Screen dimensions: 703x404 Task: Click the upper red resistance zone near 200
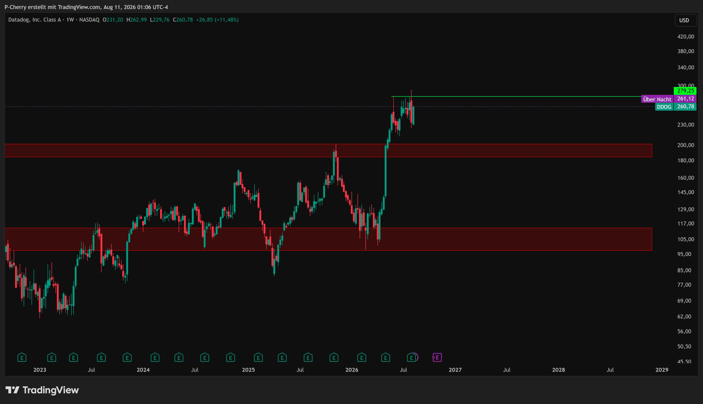pos(328,150)
